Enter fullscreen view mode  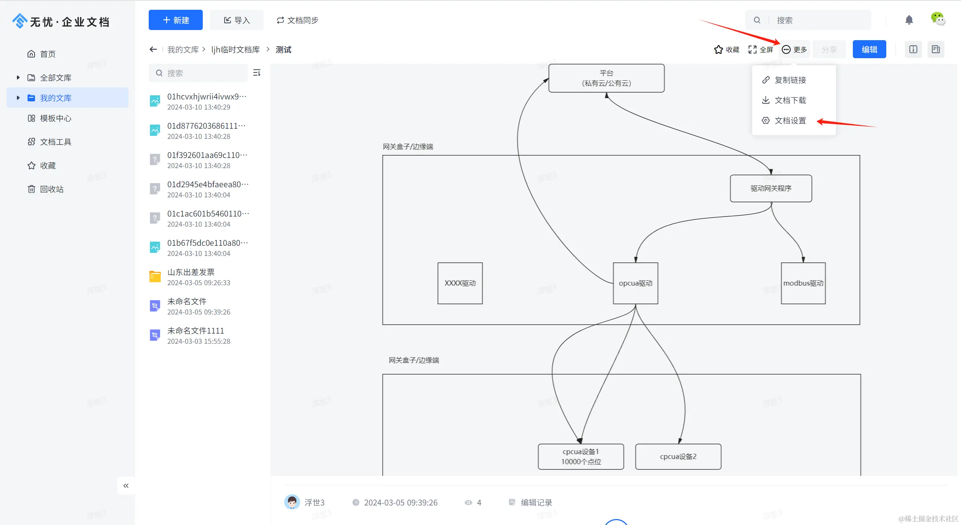click(x=760, y=50)
